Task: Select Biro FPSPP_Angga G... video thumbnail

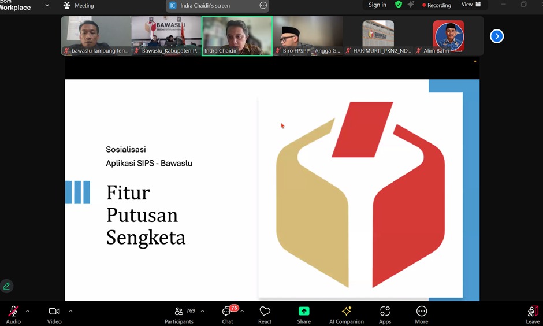Action: tap(308, 36)
